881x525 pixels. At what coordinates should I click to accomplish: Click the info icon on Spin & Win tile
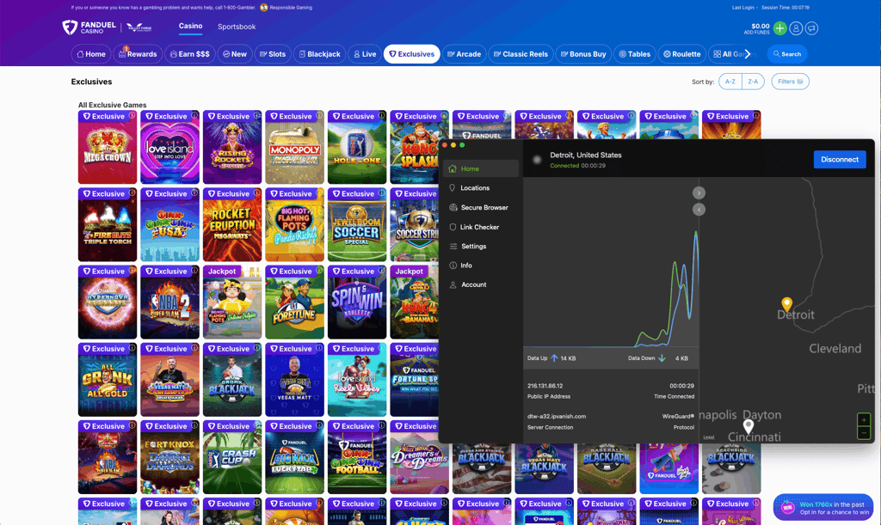tap(382, 271)
